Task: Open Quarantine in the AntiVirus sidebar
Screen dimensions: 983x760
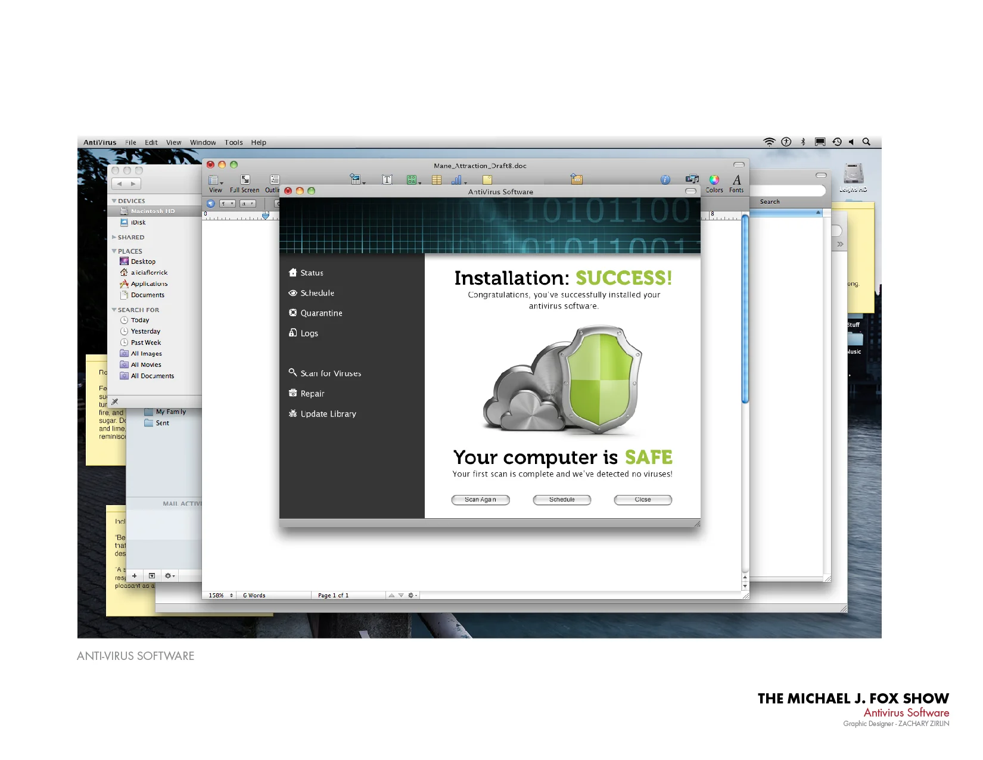Action: [316, 313]
